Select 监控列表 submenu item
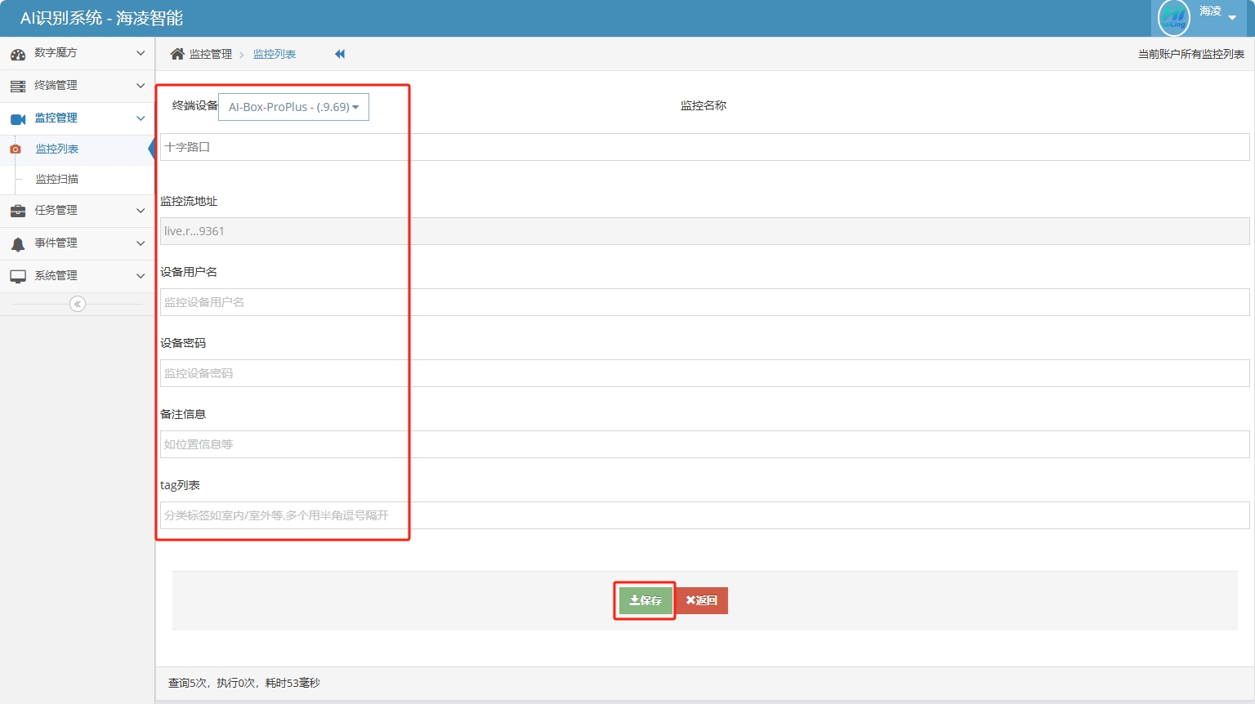1255x704 pixels. [x=77, y=149]
